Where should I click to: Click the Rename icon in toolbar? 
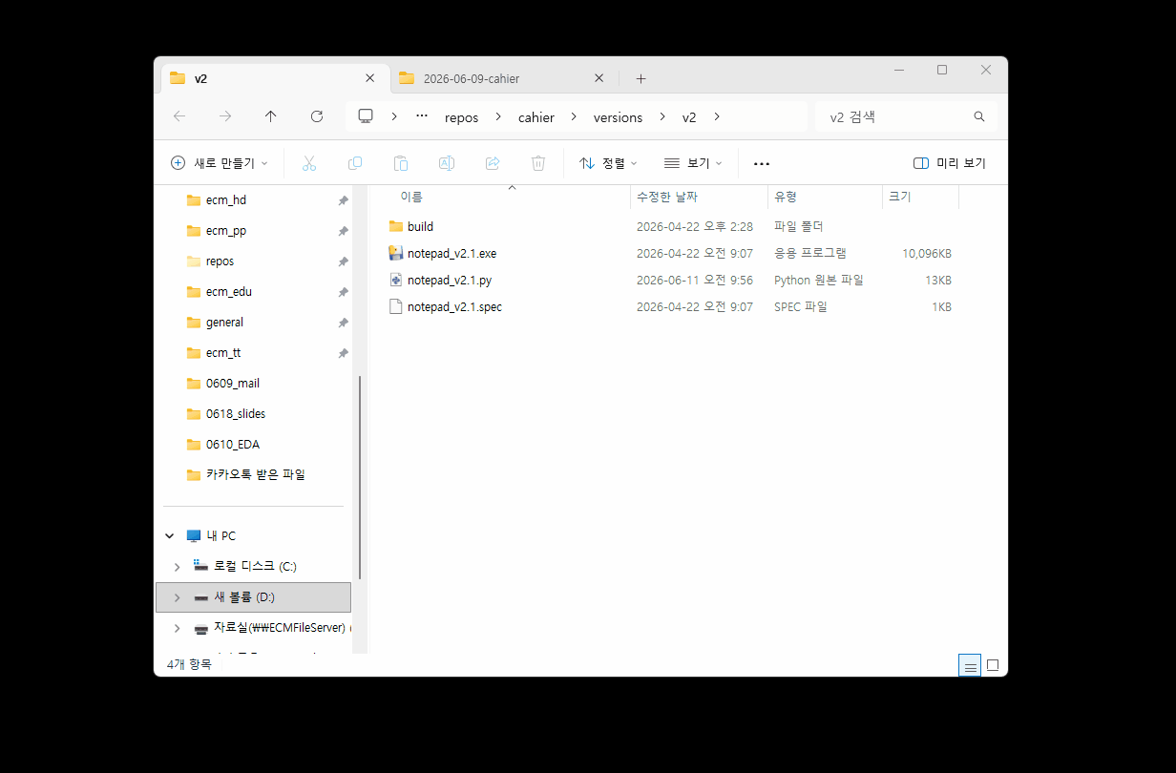point(447,163)
